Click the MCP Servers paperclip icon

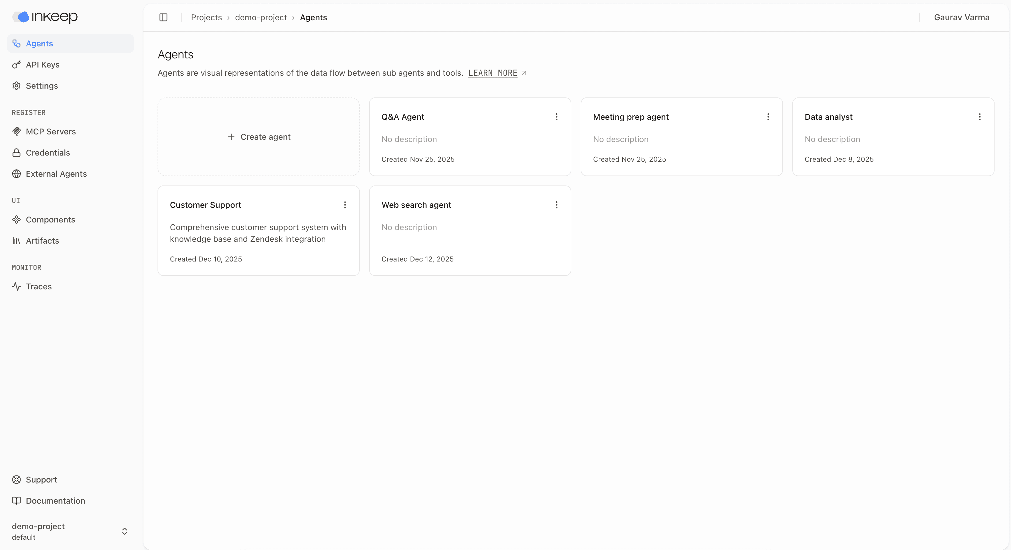(16, 132)
